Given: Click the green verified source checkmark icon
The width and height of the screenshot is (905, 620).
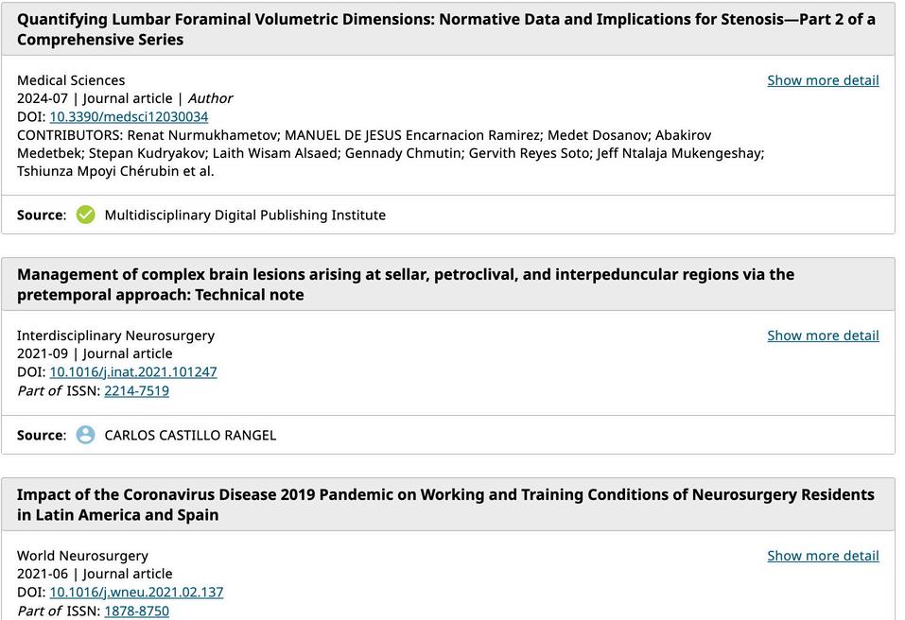Looking at the screenshot, I should (85, 215).
